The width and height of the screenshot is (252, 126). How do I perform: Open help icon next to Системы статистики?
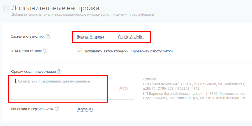point(48,36)
